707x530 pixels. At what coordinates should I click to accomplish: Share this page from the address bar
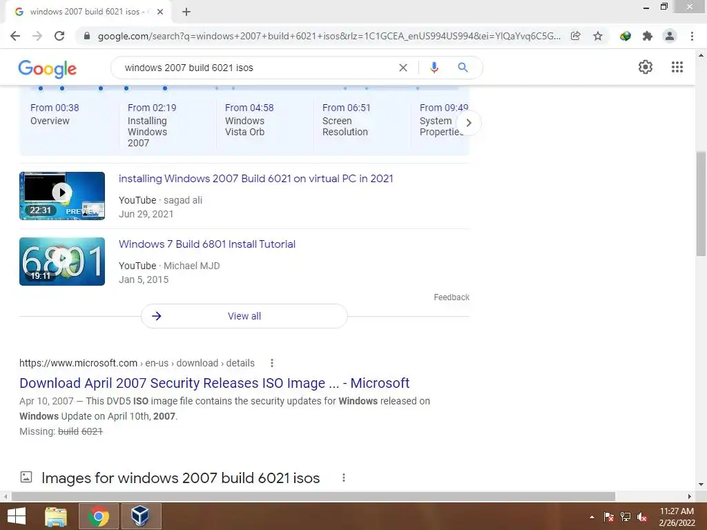pyautogui.click(x=575, y=36)
